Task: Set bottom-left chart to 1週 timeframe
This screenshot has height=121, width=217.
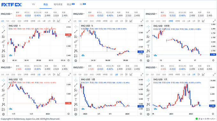Action: click(44, 75)
